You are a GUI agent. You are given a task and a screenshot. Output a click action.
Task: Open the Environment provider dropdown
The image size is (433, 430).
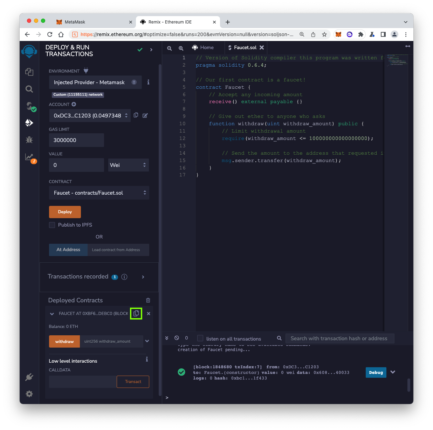[x=95, y=82]
